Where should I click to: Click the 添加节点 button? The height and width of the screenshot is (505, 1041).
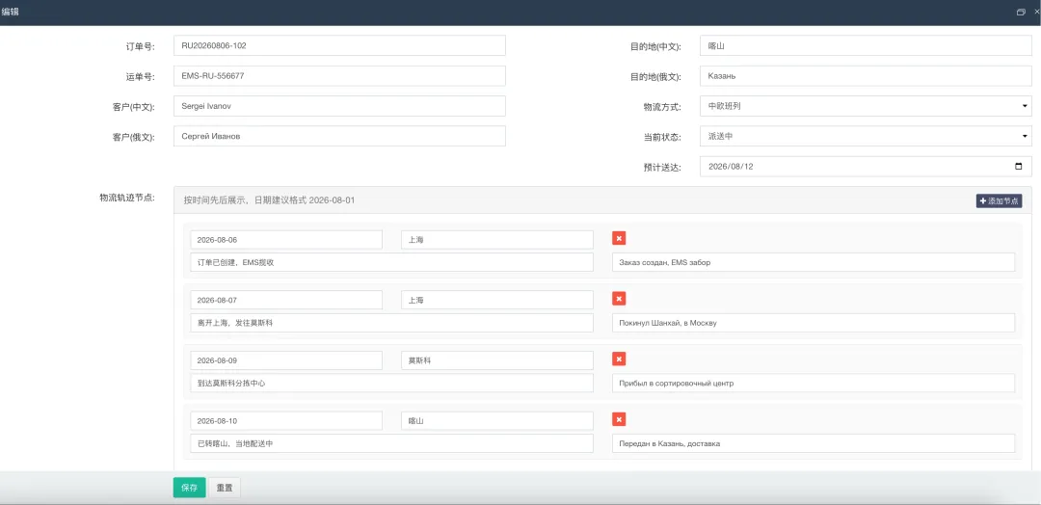[999, 200]
